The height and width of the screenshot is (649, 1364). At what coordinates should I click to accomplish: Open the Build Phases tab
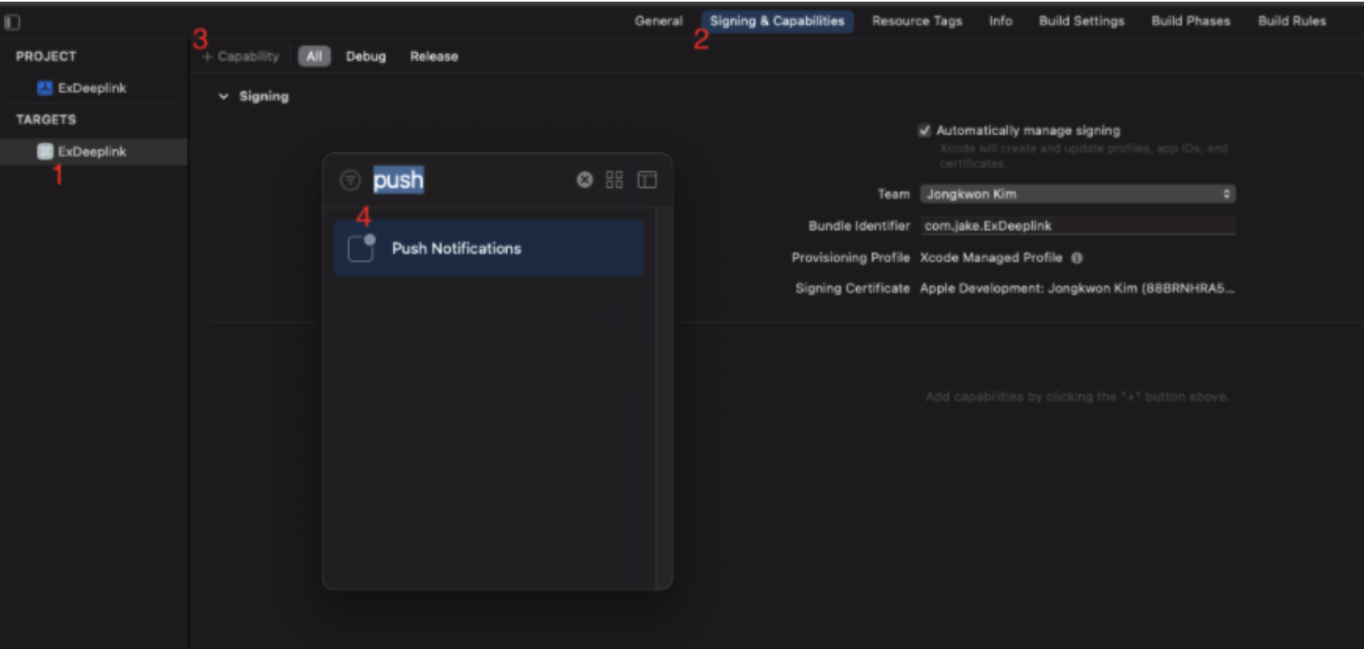(1191, 22)
